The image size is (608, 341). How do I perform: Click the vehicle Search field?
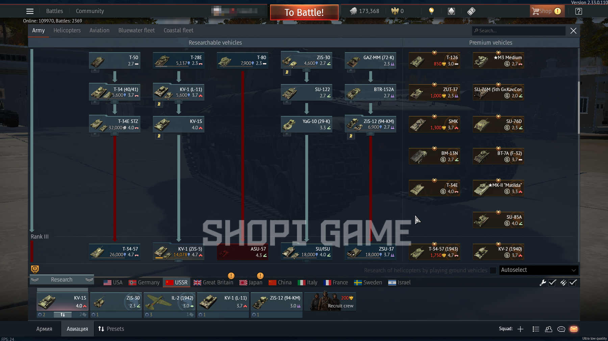[518, 31]
